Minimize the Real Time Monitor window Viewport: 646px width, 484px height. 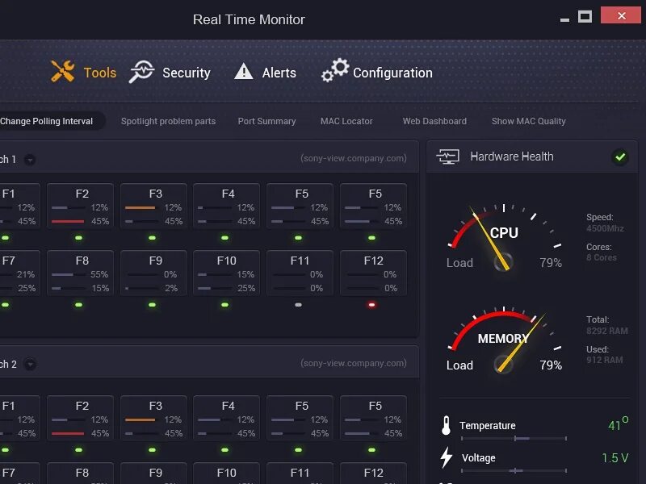click(x=564, y=19)
